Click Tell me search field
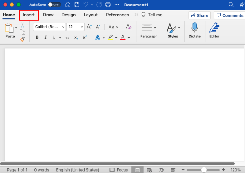The image size is (245, 173). tap(152, 15)
